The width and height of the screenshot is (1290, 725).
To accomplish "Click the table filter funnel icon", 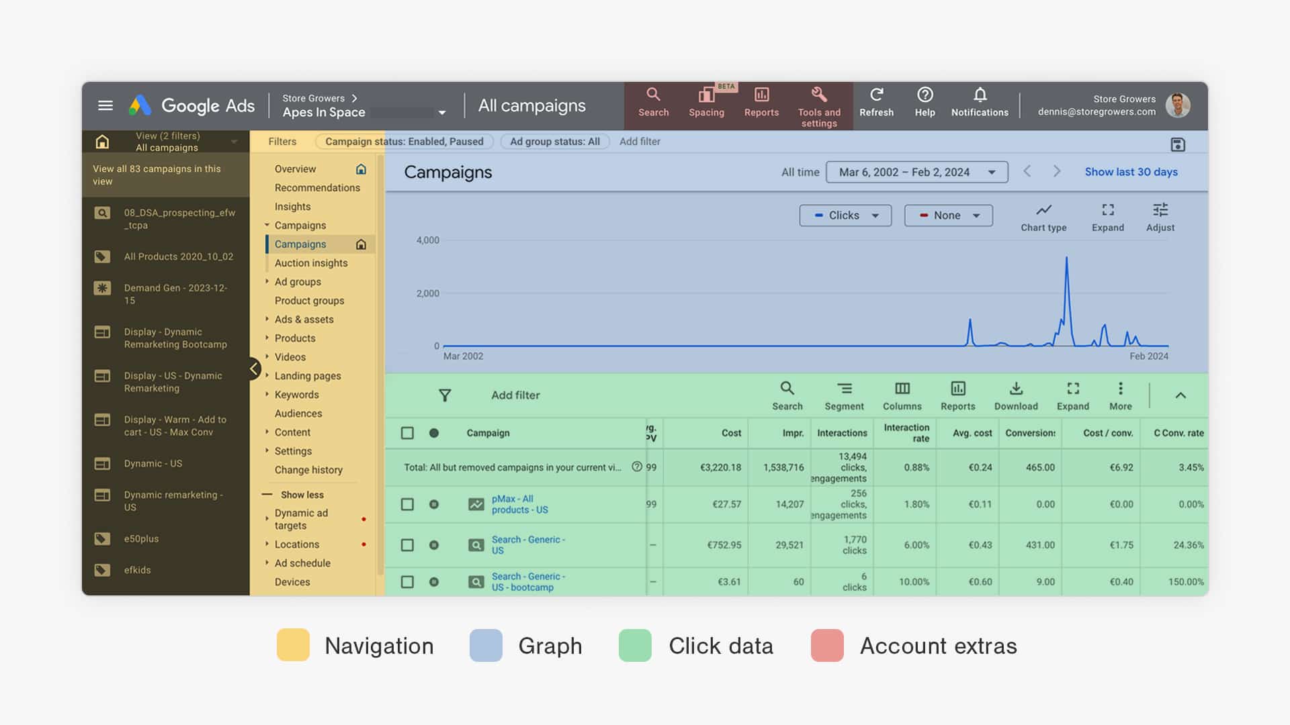I will tap(445, 395).
